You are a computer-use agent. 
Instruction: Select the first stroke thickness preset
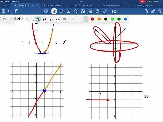coord(72,19)
